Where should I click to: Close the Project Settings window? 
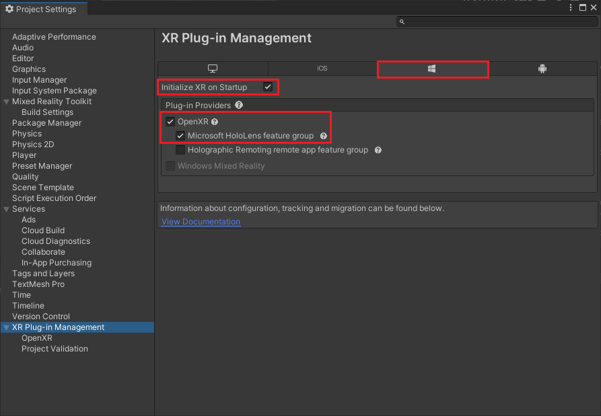tap(594, 7)
